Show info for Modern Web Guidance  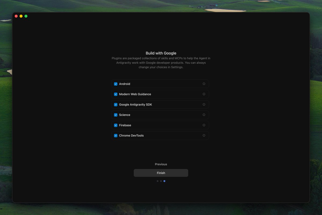pos(204,94)
